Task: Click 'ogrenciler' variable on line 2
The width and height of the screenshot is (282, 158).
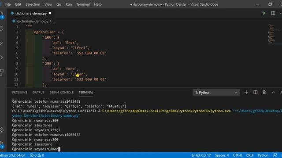Action: pyautogui.click(x=45, y=32)
